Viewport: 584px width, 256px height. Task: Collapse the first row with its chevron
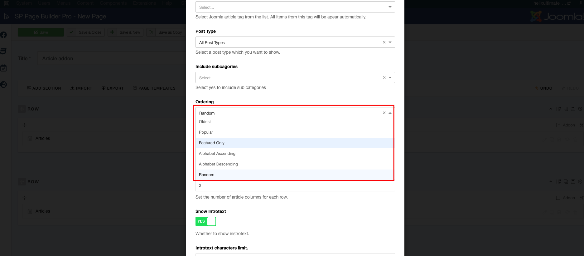[x=551, y=109]
